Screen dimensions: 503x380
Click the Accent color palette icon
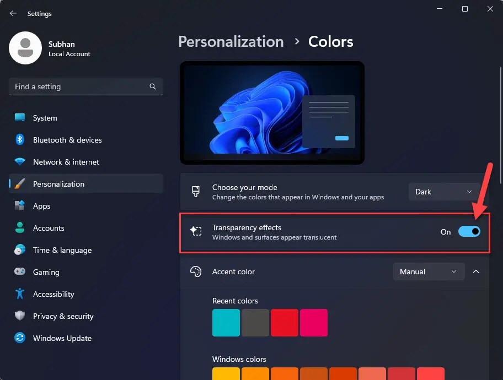(196, 272)
